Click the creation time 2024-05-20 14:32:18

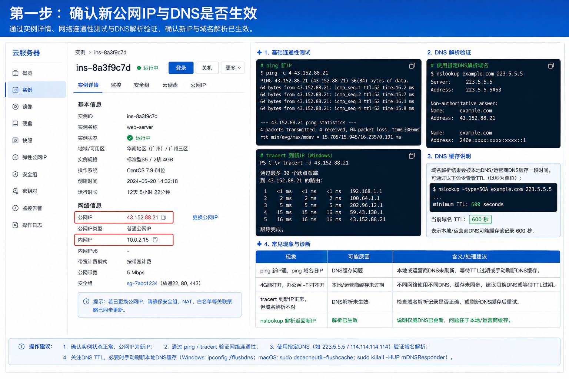click(152, 181)
